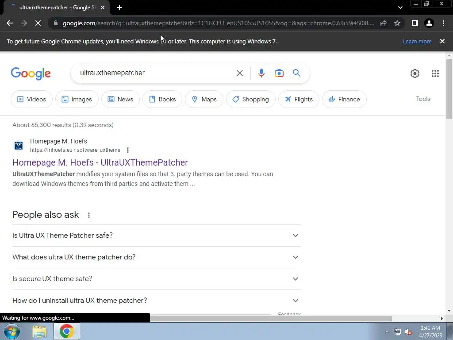Dismiss the Windows 7 update notice
The image size is (453, 340).
(442, 41)
